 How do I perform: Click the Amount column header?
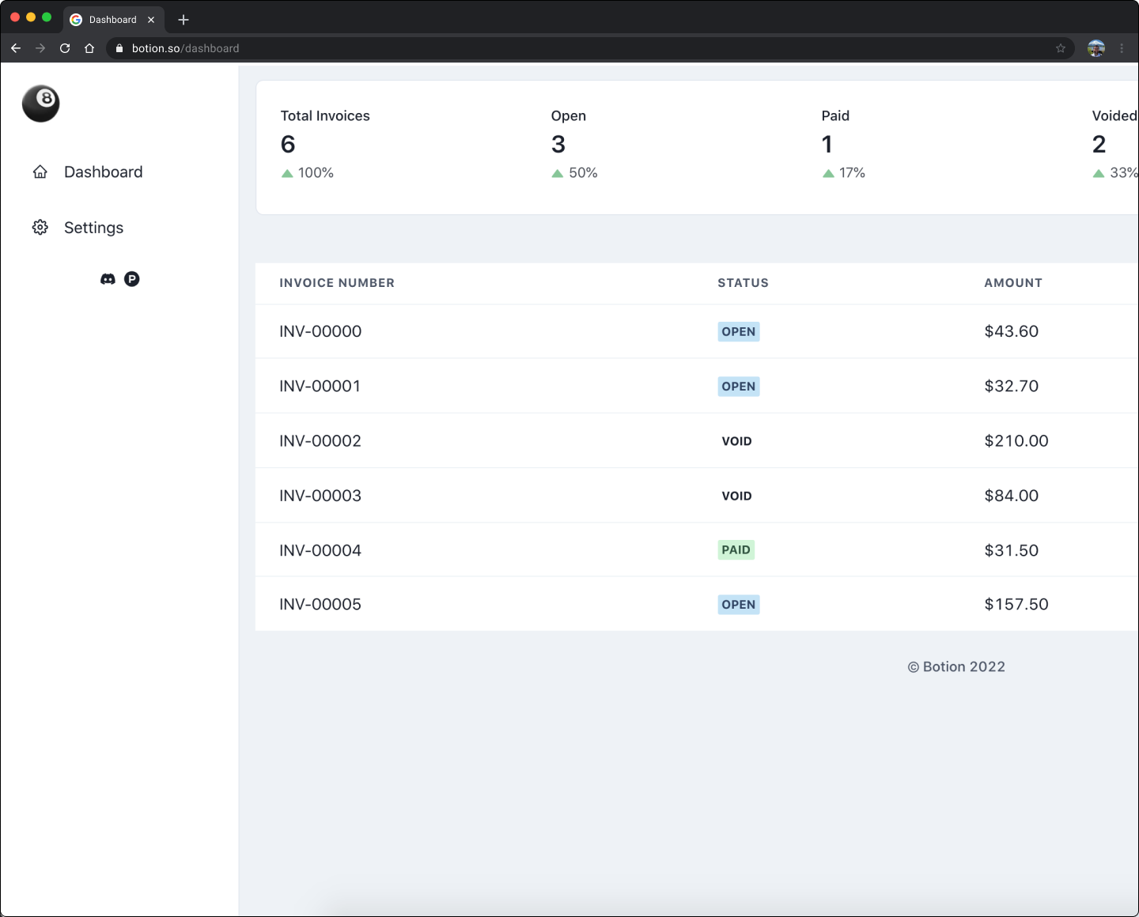1012,283
